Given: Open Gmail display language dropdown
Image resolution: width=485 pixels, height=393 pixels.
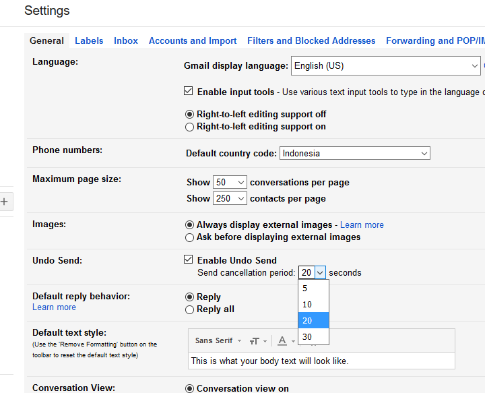Looking at the screenshot, I should pos(386,65).
